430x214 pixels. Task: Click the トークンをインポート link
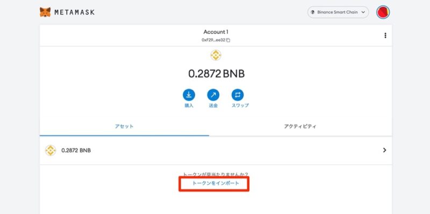pyautogui.click(x=216, y=183)
